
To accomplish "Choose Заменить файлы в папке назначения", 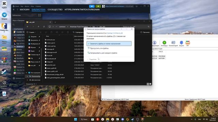I will tap(109, 44).
